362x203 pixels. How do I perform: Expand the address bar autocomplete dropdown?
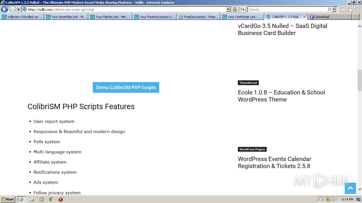point(228,9)
